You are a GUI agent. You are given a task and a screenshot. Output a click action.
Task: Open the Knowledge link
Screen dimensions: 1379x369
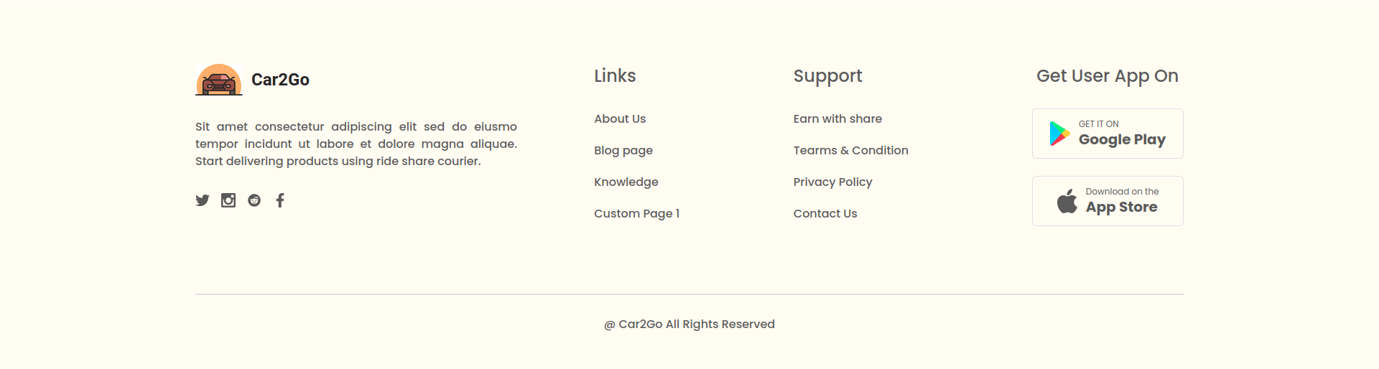click(x=626, y=182)
